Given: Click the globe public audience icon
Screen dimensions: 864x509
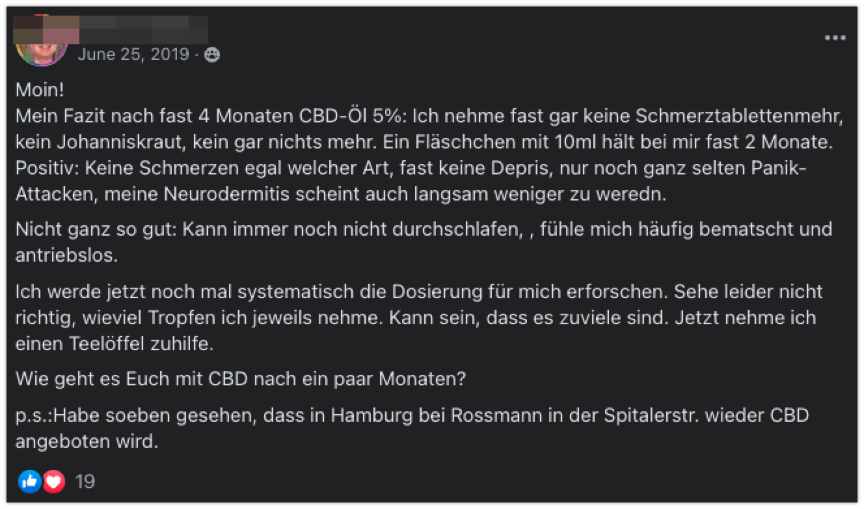Looking at the screenshot, I should click(x=212, y=55).
